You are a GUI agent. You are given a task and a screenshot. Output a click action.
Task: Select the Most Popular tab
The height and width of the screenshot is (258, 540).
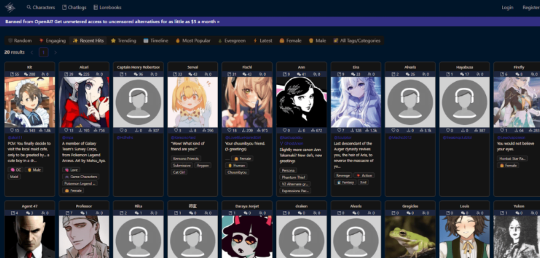[x=193, y=41]
